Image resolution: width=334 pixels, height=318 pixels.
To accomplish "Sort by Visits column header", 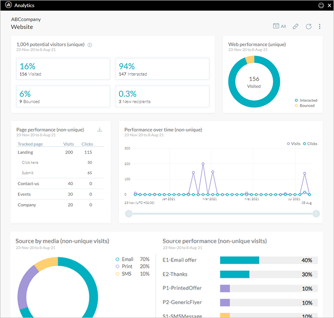I will 69,144.
